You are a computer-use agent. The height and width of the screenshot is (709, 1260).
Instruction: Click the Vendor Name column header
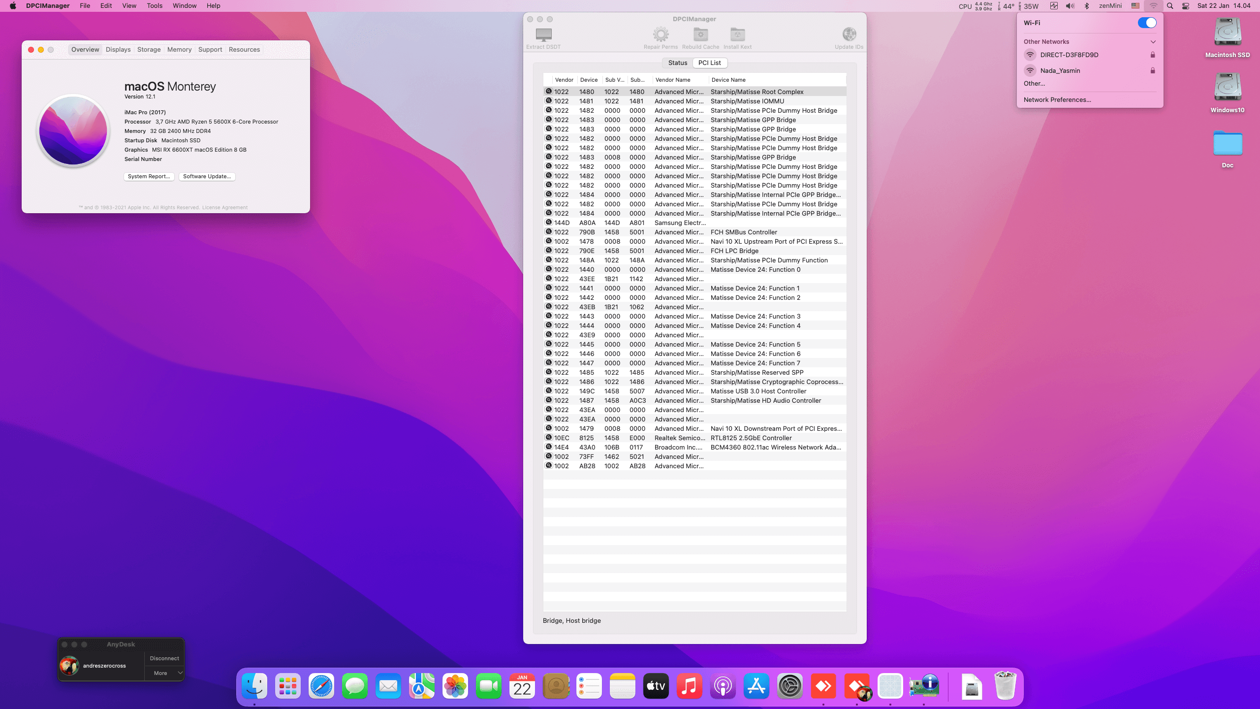(x=680, y=80)
